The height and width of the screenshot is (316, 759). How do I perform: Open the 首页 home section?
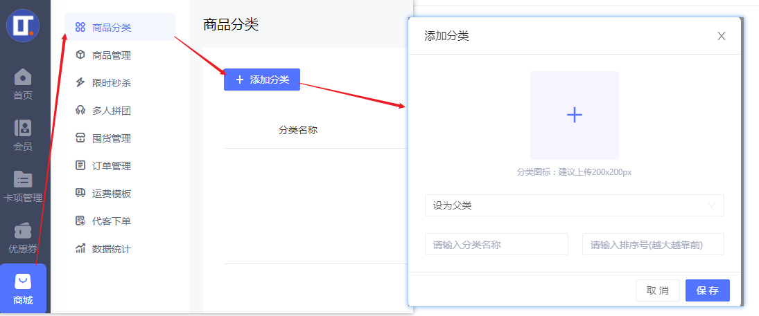23,84
